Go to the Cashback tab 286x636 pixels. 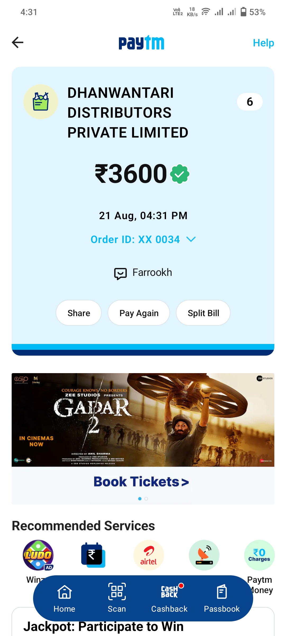coord(169,598)
